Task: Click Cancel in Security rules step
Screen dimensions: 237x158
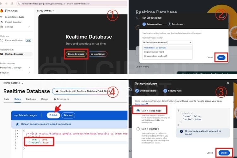Action: [210, 153]
